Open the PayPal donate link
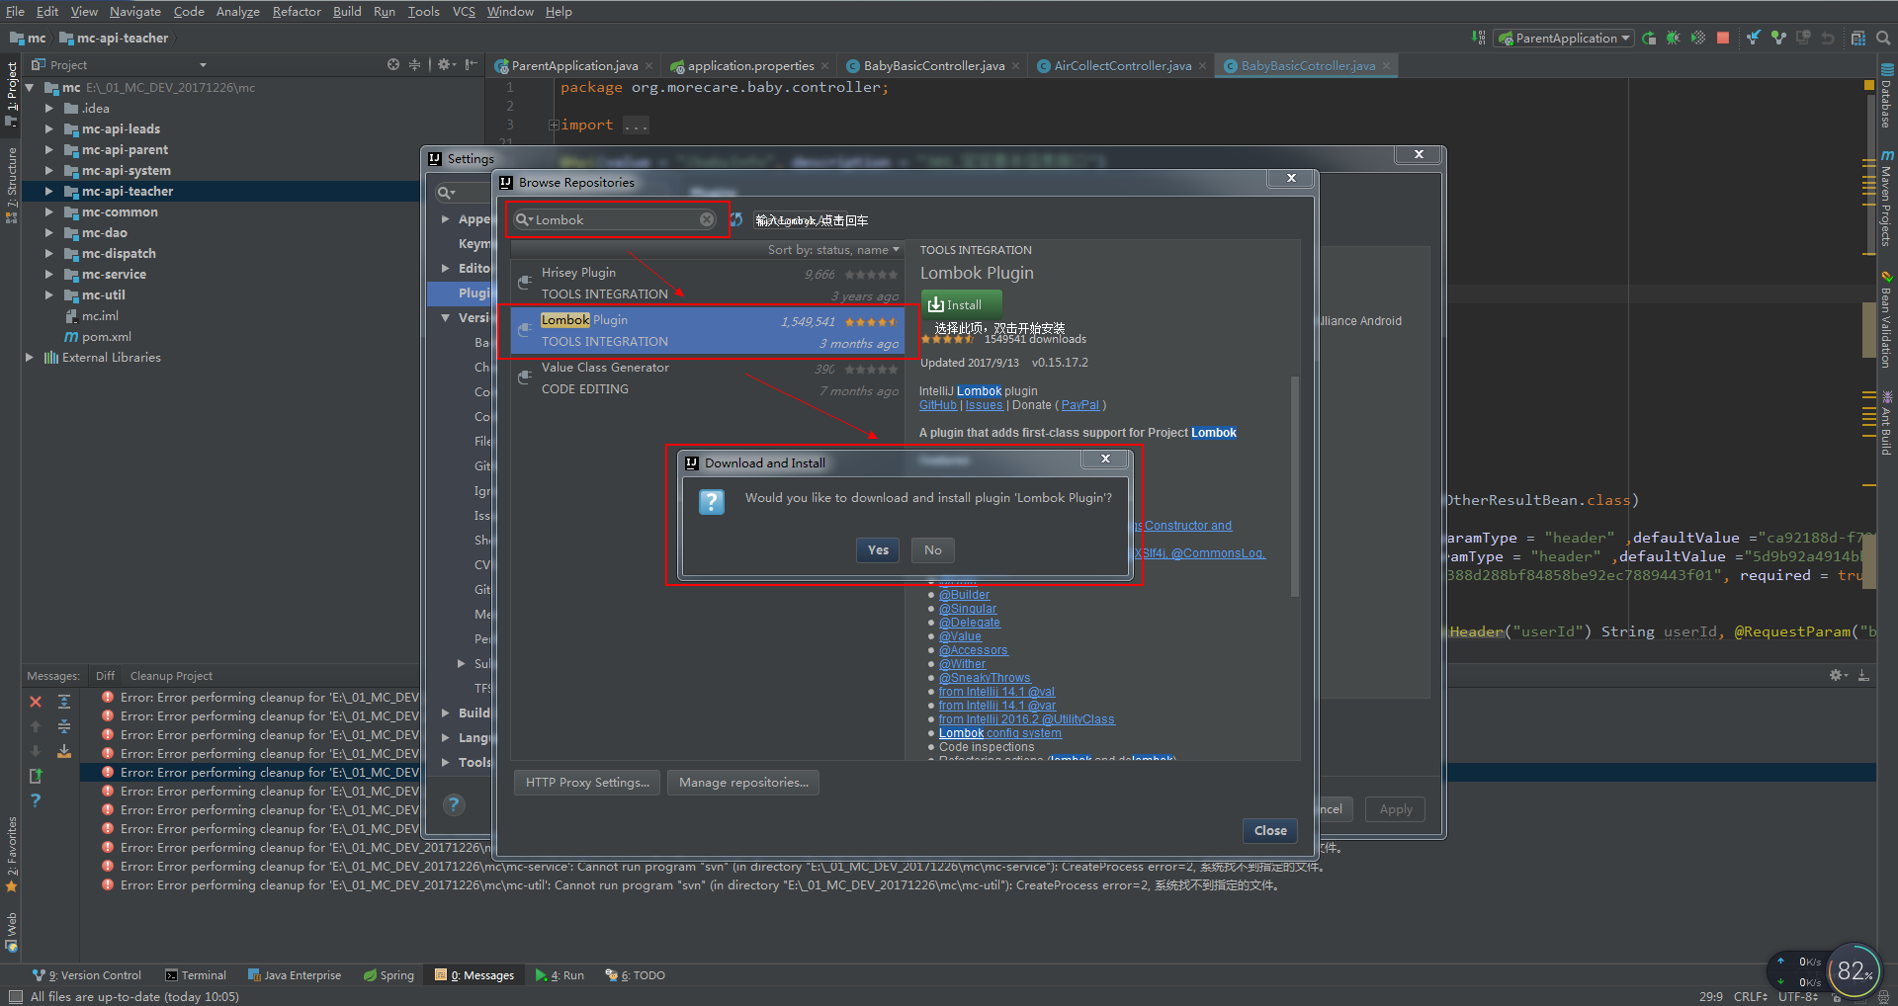This screenshot has height=1006, width=1898. [x=1080, y=405]
